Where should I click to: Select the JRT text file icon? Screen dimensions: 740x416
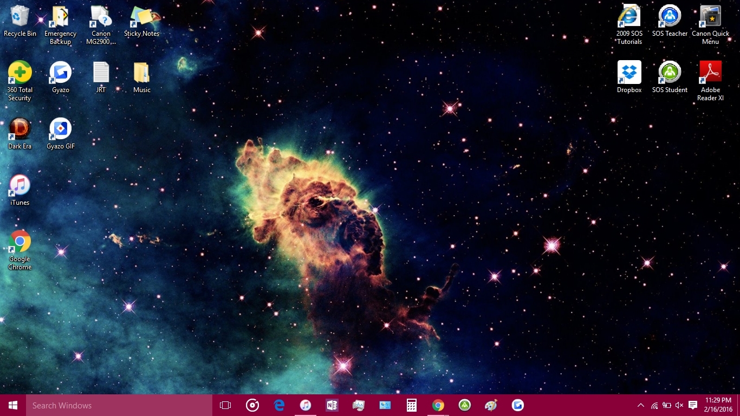(x=101, y=77)
